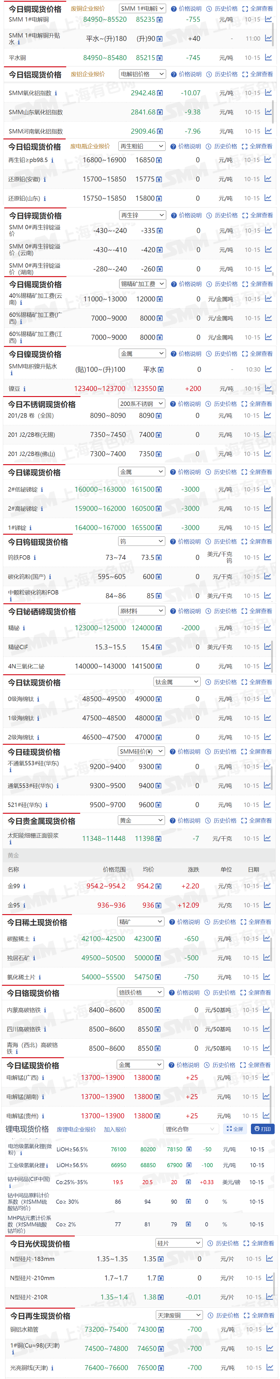
Task: Click 全屏 button in lithium section
Action: pos(234,1129)
